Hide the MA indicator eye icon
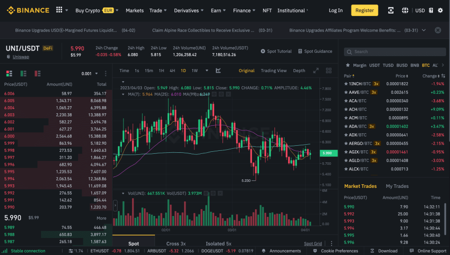This screenshot has width=450, height=255. (214, 94)
